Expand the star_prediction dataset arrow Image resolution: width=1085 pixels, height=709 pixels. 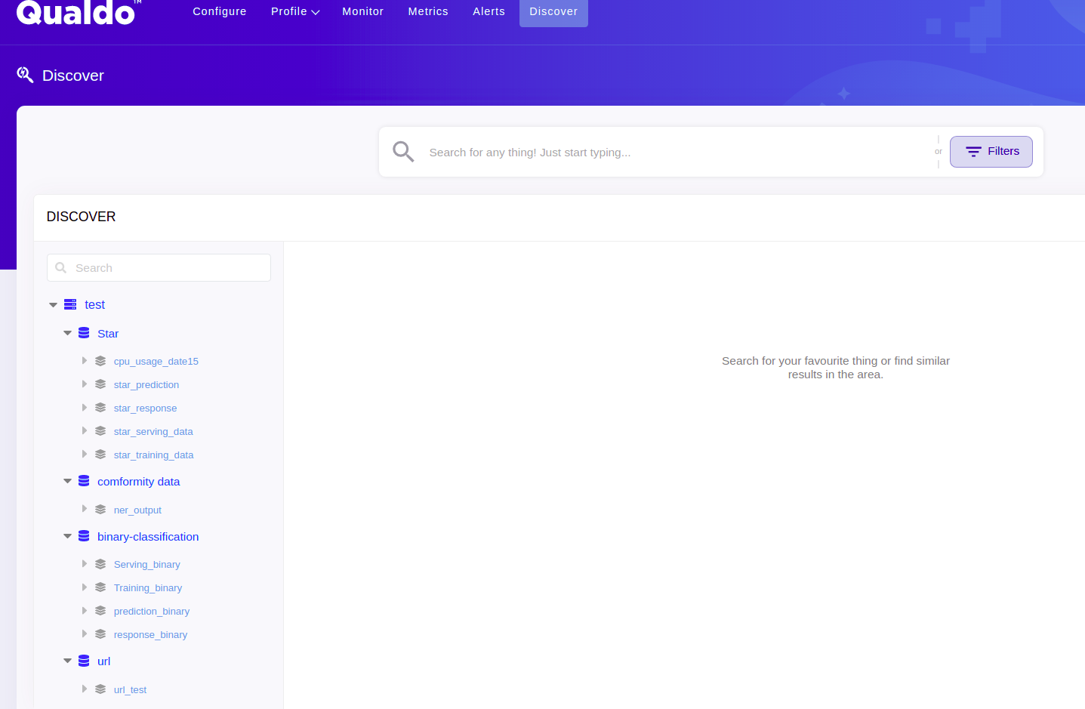[85, 384]
